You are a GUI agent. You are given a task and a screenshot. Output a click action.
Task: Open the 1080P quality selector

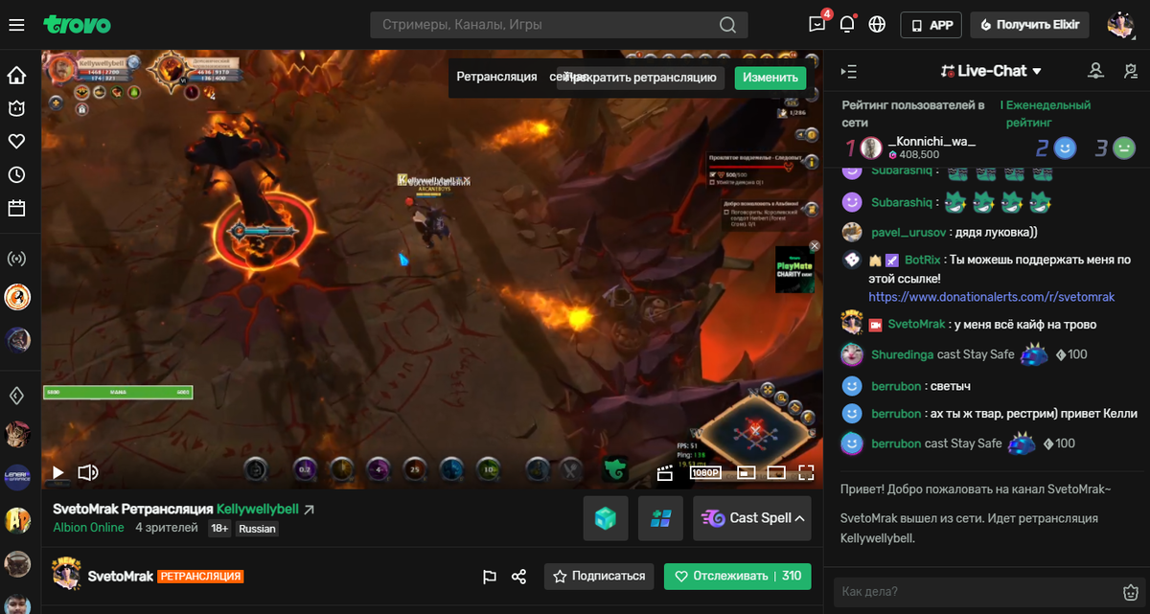click(x=705, y=472)
